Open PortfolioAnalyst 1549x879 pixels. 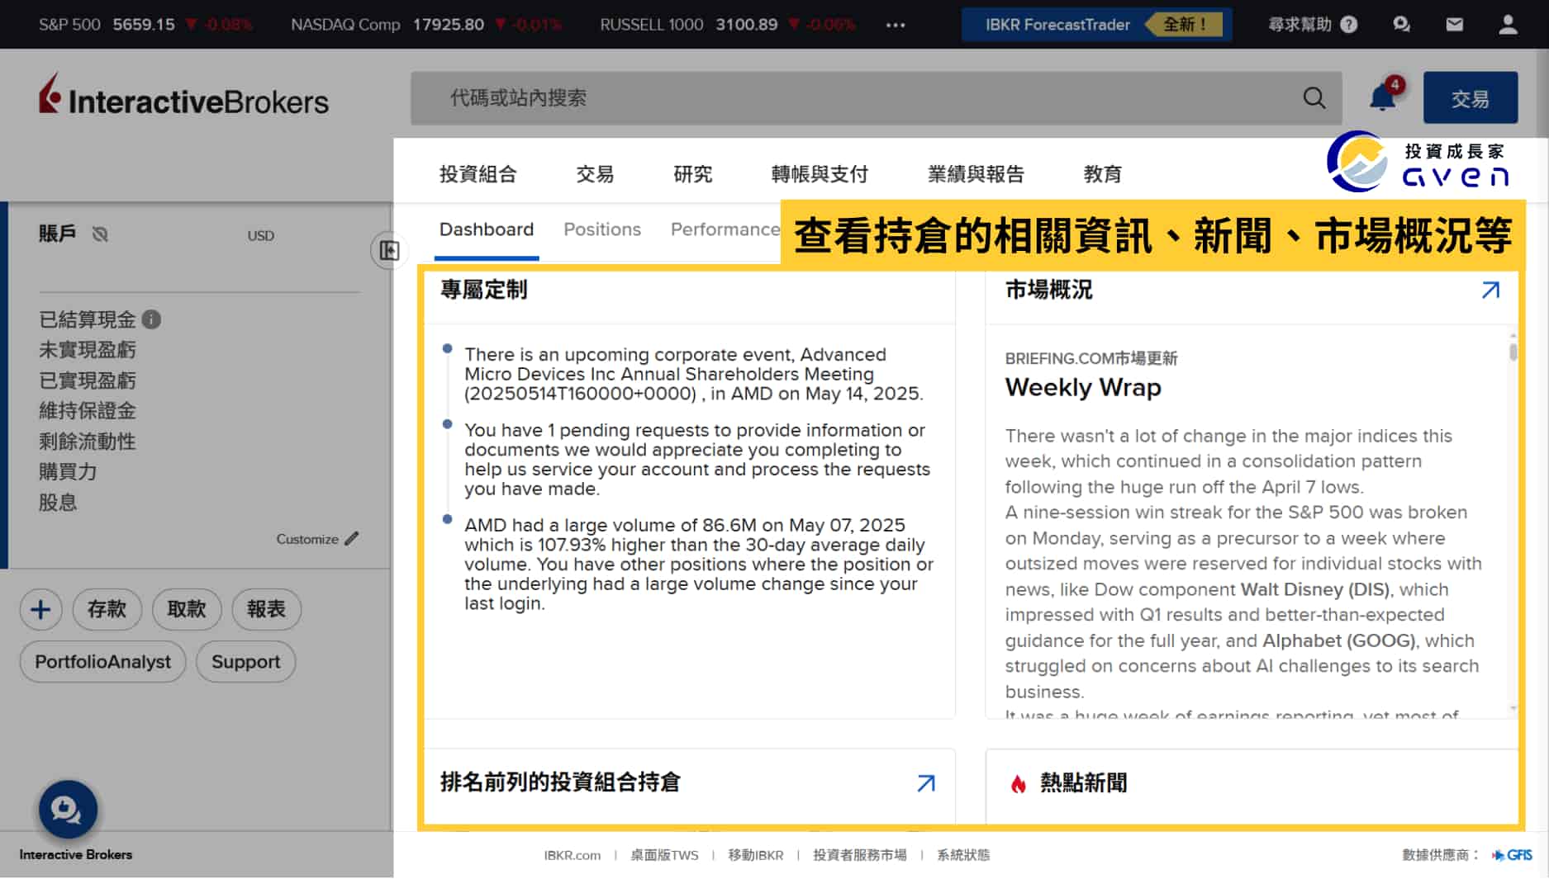103,662
